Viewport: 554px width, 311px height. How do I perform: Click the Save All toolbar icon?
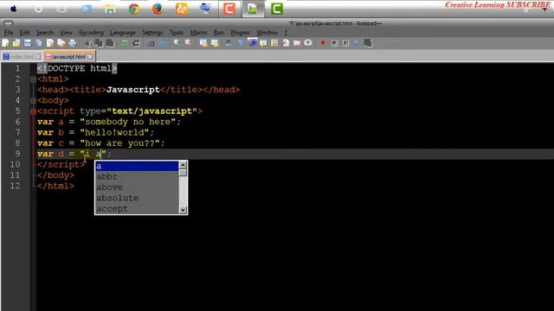[x=38, y=43]
